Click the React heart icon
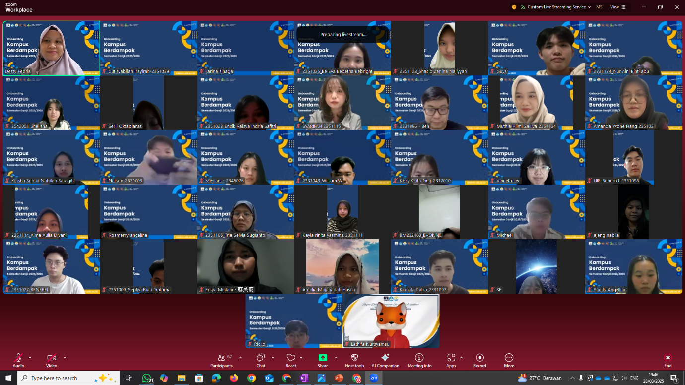 (291, 360)
